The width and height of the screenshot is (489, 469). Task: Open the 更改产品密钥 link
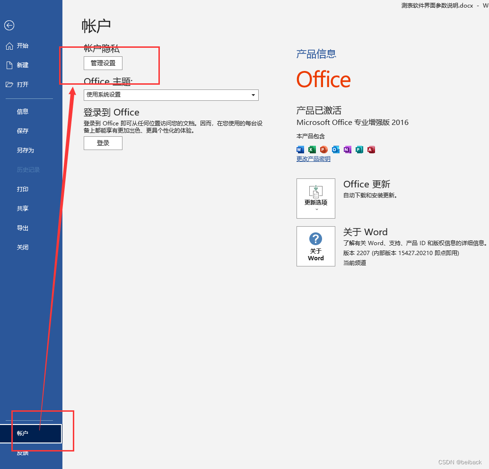click(313, 159)
